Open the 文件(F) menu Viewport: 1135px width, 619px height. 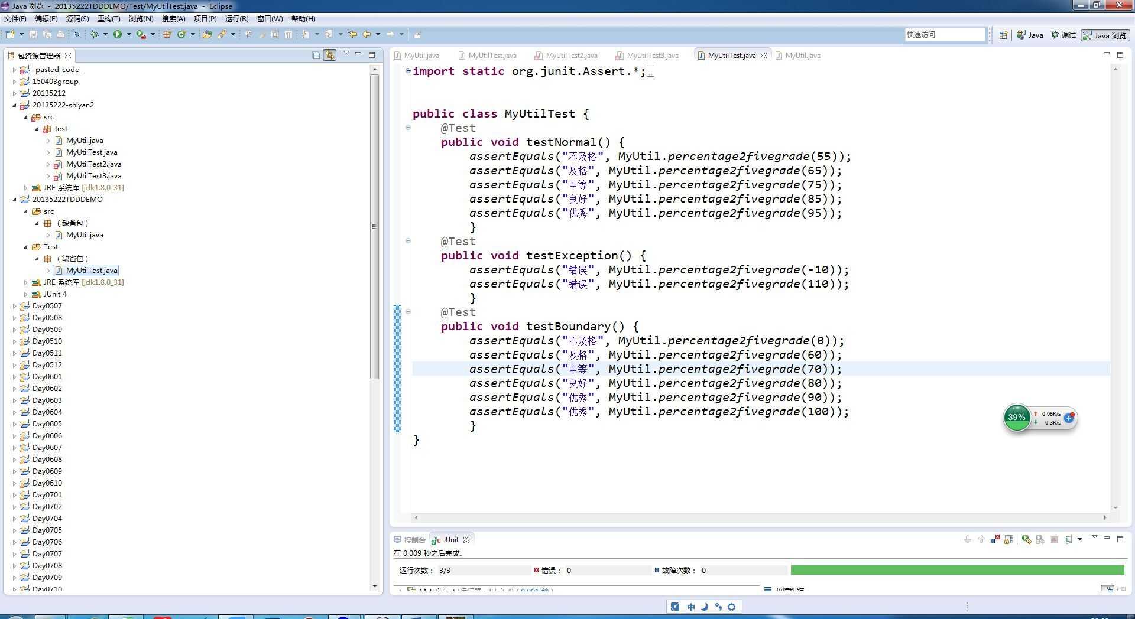(15, 19)
